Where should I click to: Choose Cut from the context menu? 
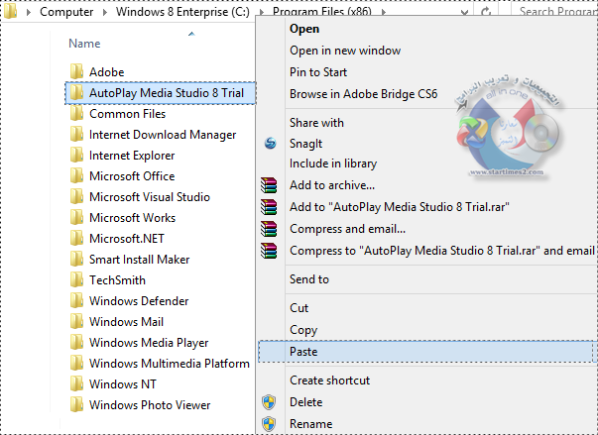(x=299, y=308)
